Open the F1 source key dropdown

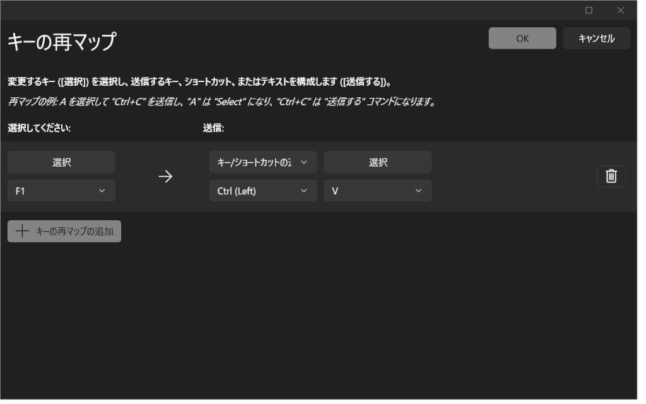tap(61, 191)
